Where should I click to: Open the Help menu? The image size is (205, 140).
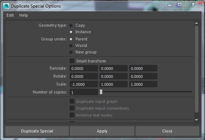(24, 15)
